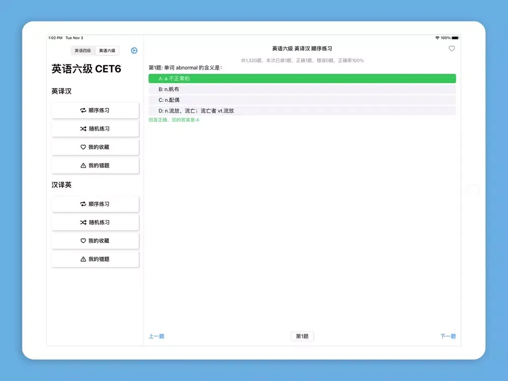Click the Wi-Fi icon in status bar
Viewport: 508px width, 381px height.
point(437,38)
